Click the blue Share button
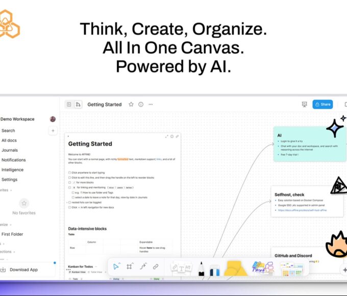The width and height of the screenshot is (347, 296). pyautogui.click(x=323, y=104)
